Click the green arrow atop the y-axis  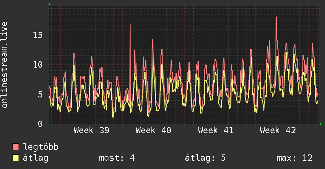coord(49,4)
